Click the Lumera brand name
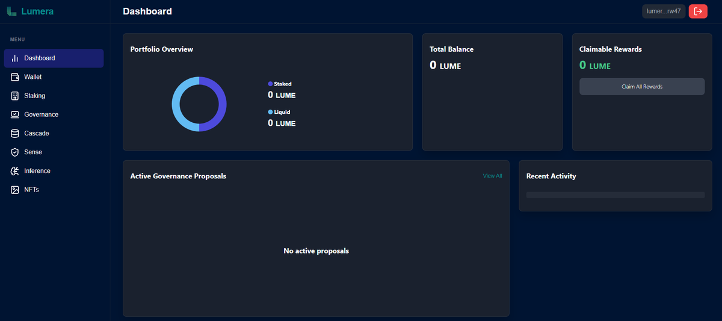This screenshot has height=321, width=722. (38, 11)
